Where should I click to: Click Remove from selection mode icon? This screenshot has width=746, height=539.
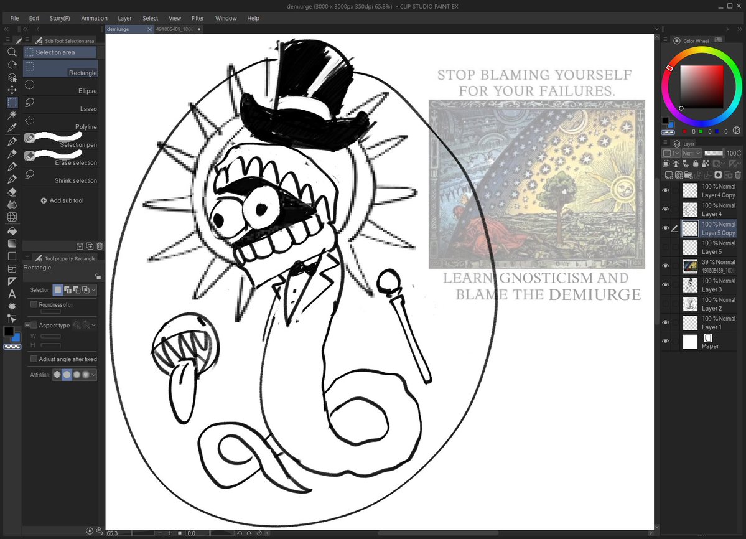tap(77, 289)
